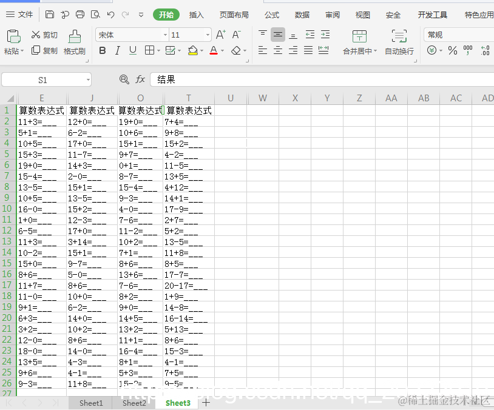
Task: Open the font size 11 dropdown
Action: pos(208,35)
